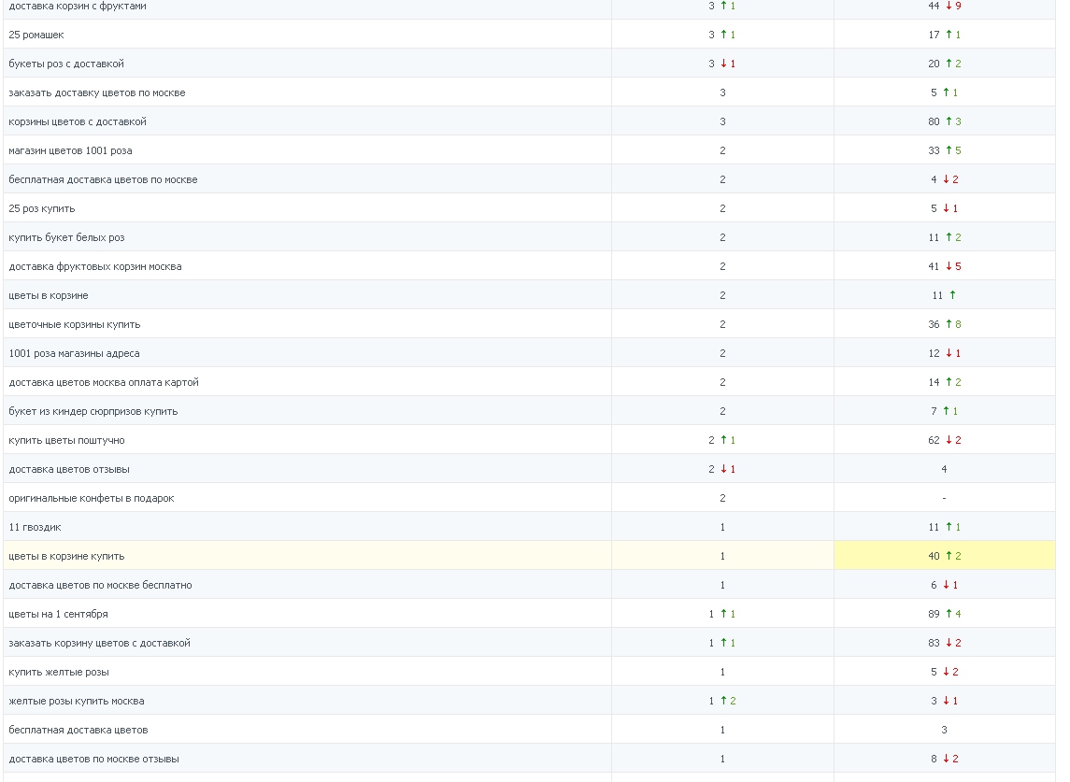Image resolution: width=1070 pixels, height=782 pixels.
Task: Click the dash position for конфеты row
Action: coord(945,499)
